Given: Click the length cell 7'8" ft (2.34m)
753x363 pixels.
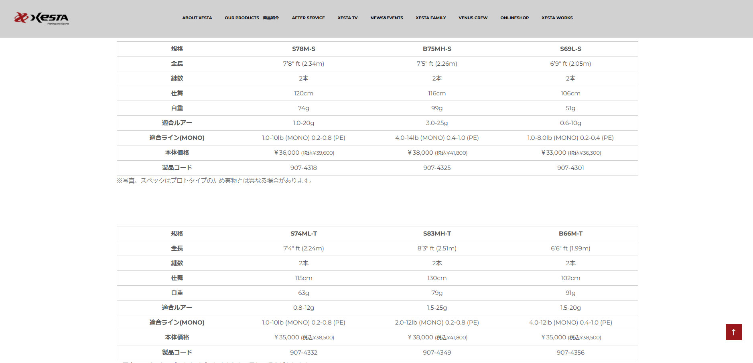Looking at the screenshot, I should pyautogui.click(x=304, y=64).
